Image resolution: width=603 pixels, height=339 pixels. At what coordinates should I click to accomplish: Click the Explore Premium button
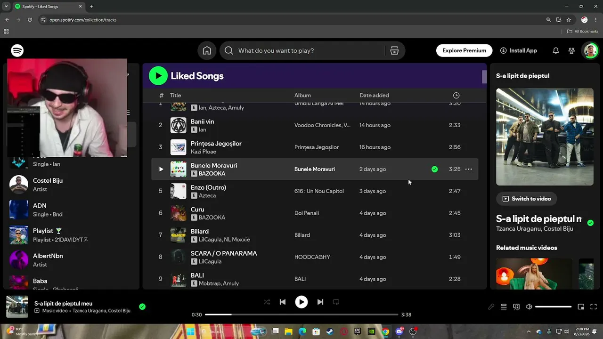[464, 50]
